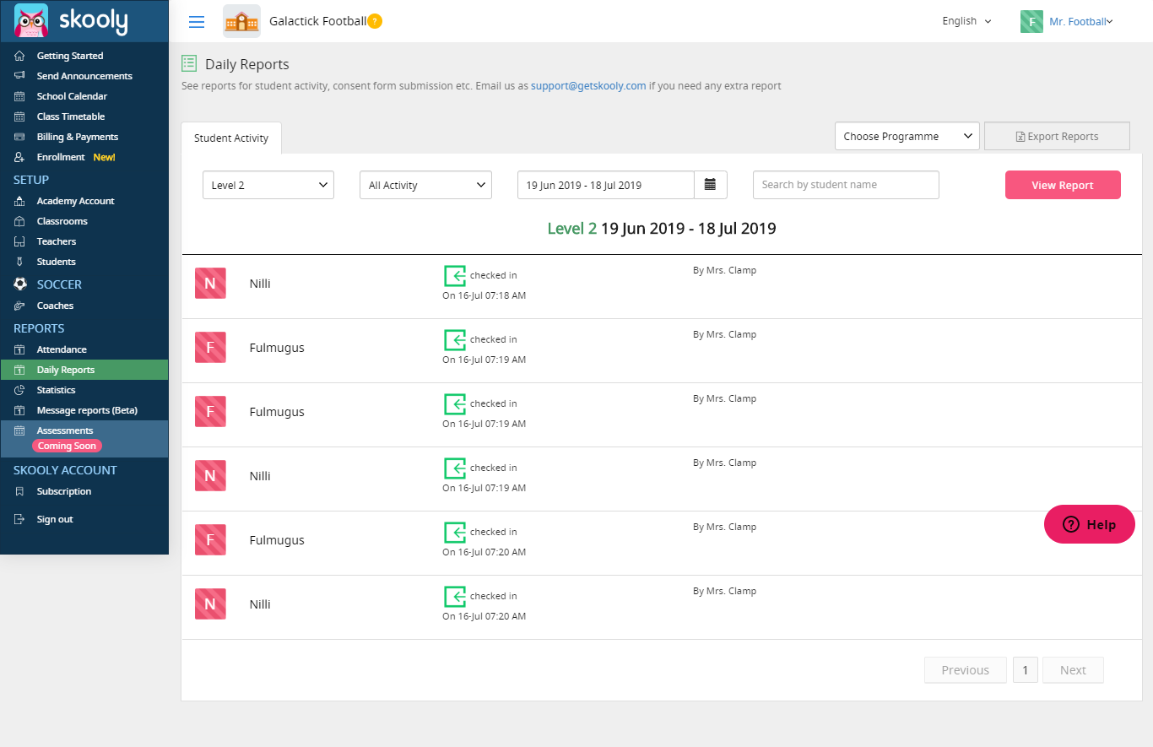Click the Coaches whistle icon
The height and width of the screenshot is (747, 1153).
pos(19,306)
